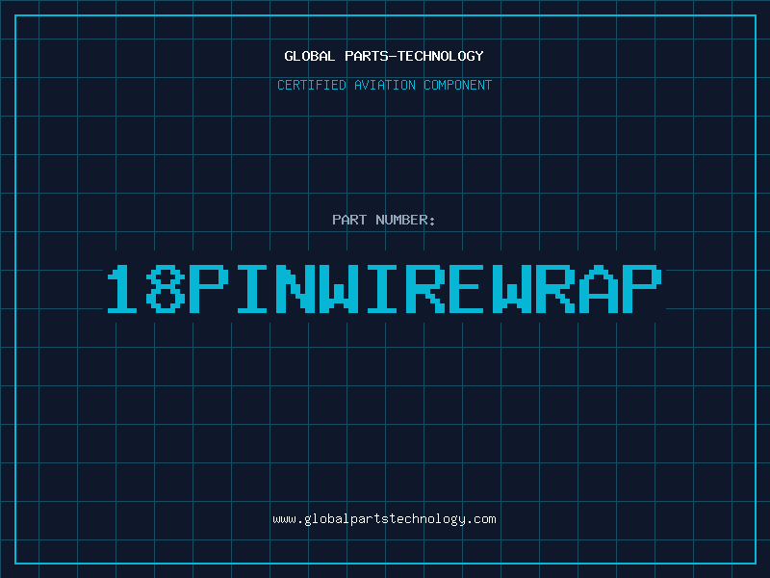Open the www.globalpartstechnology.com link
The height and width of the screenshot is (578, 770).
[x=384, y=519]
